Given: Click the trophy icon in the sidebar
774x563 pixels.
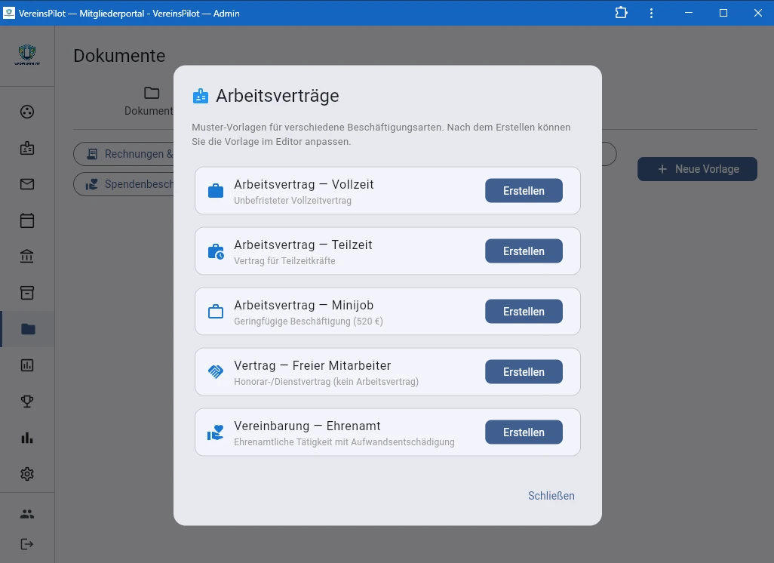Looking at the screenshot, I should (27, 401).
